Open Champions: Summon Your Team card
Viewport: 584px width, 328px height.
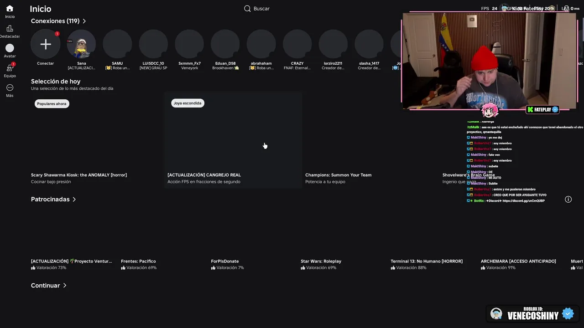click(x=370, y=141)
